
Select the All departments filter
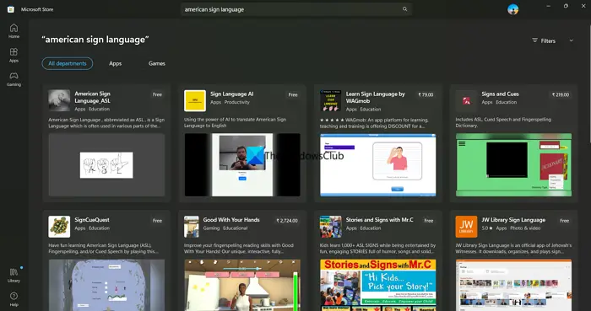tap(68, 63)
